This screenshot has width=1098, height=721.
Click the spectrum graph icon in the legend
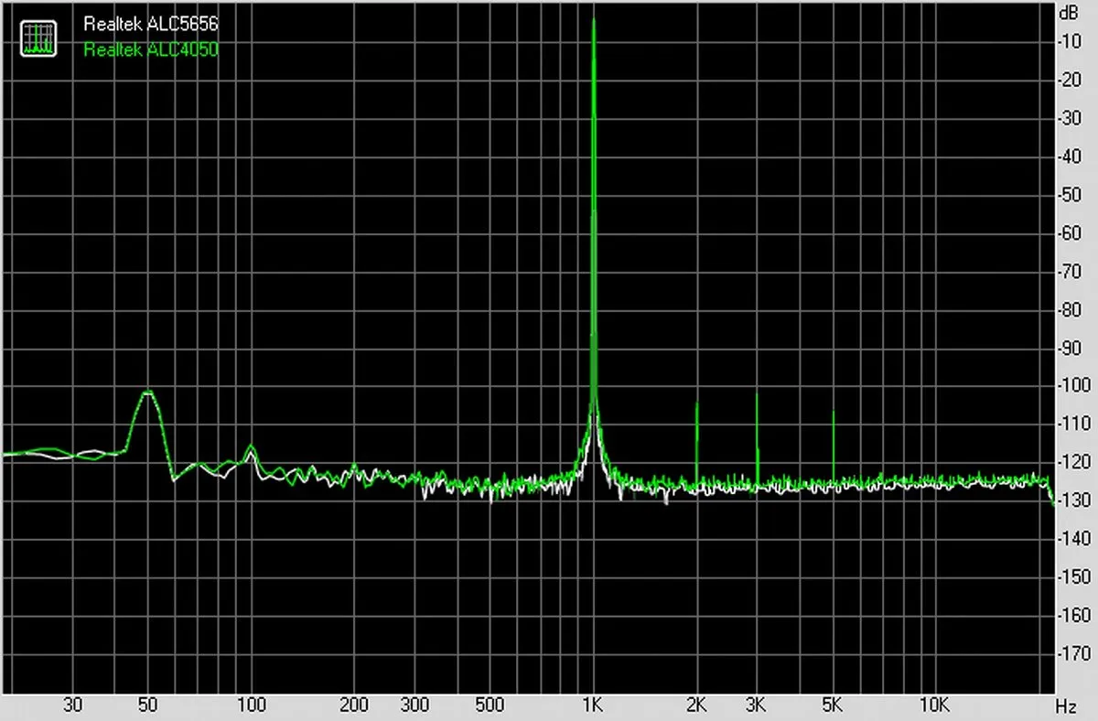pyautogui.click(x=38, y=37)
